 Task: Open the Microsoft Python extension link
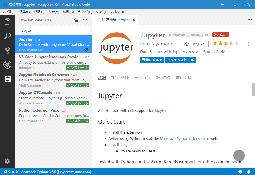point(182,138)
